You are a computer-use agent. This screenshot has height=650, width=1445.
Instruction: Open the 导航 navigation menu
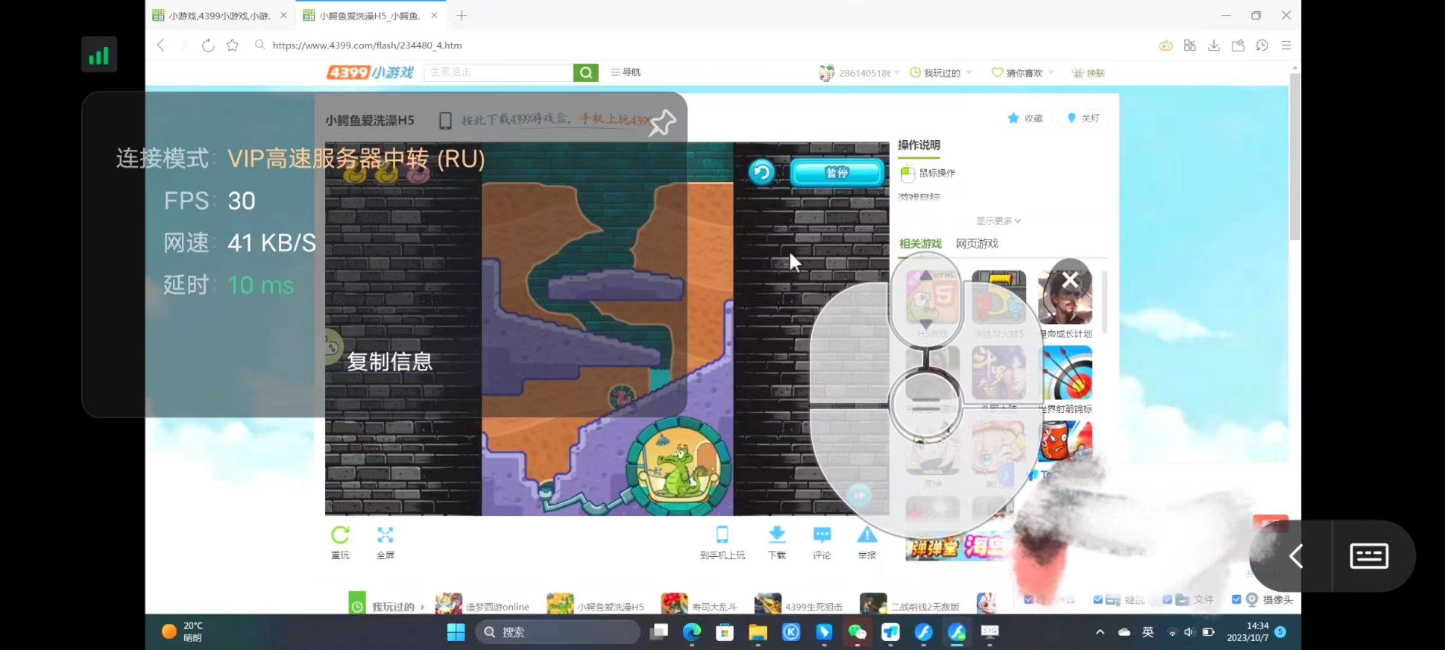(626, 72)
